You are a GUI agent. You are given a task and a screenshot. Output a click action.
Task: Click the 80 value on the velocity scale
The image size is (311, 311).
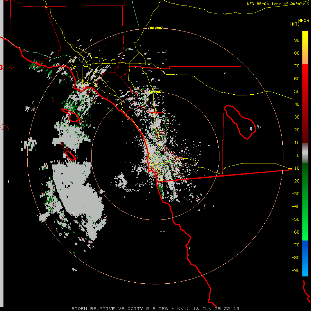pyautogui.click(x=297, y=53)
